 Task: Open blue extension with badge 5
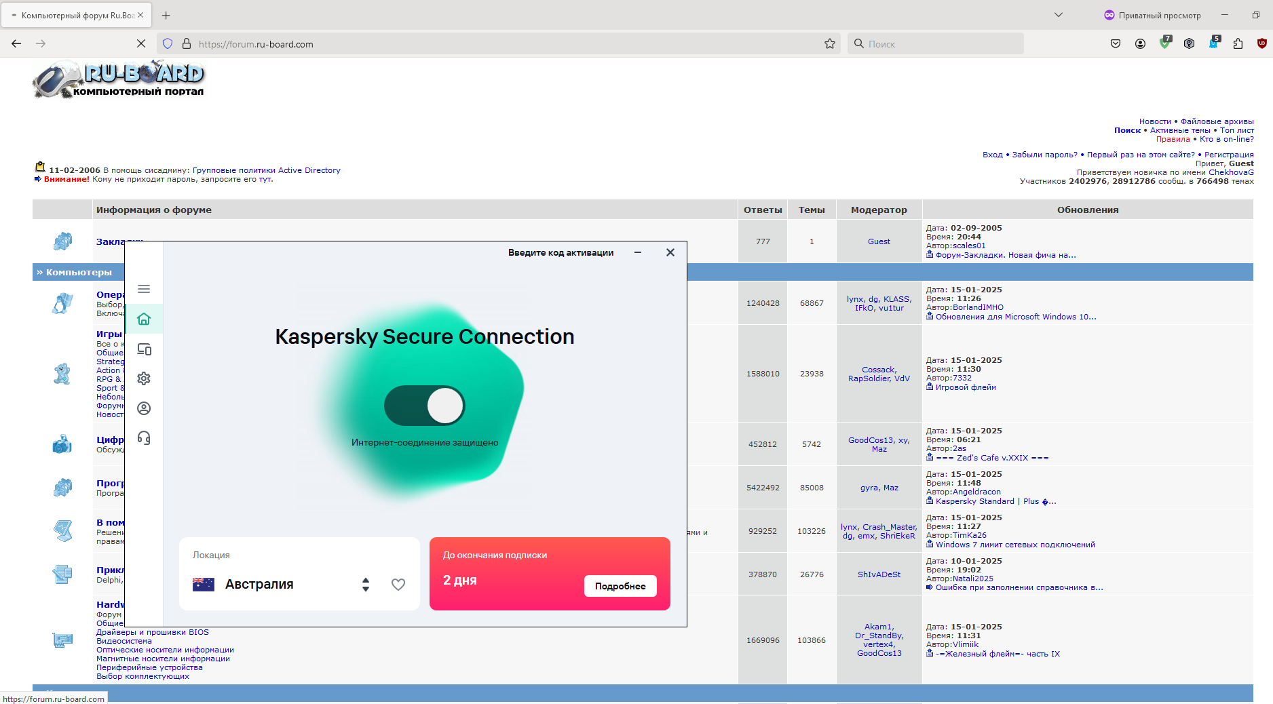point(1214,43)
